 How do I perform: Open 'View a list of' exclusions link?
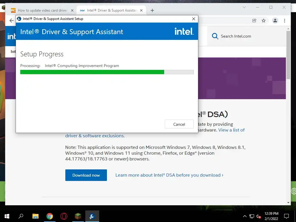tap(232, 130)
